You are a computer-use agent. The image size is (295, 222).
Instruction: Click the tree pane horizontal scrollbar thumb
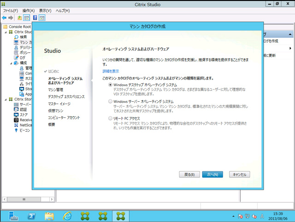pos(24,199)
